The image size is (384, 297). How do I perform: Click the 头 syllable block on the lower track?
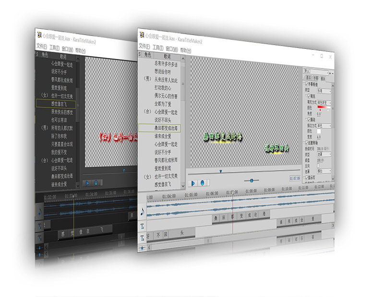coord(181,233)
